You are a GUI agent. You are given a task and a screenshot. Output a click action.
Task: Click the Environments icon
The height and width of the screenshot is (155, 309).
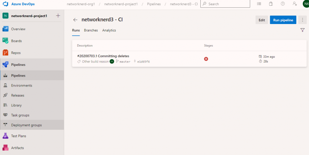pyautogui.click(x=5, y=85)
